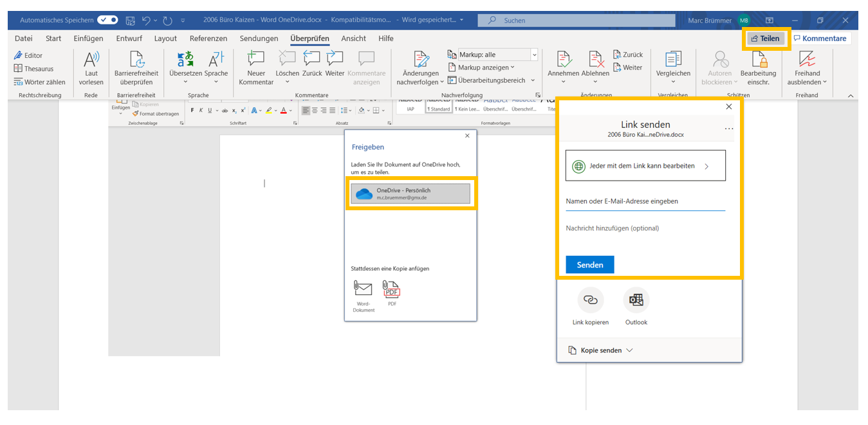The height and width of the screenshot is (425, 868).
Task: Click ribbon display options icon
Action: tap(770, 21)
